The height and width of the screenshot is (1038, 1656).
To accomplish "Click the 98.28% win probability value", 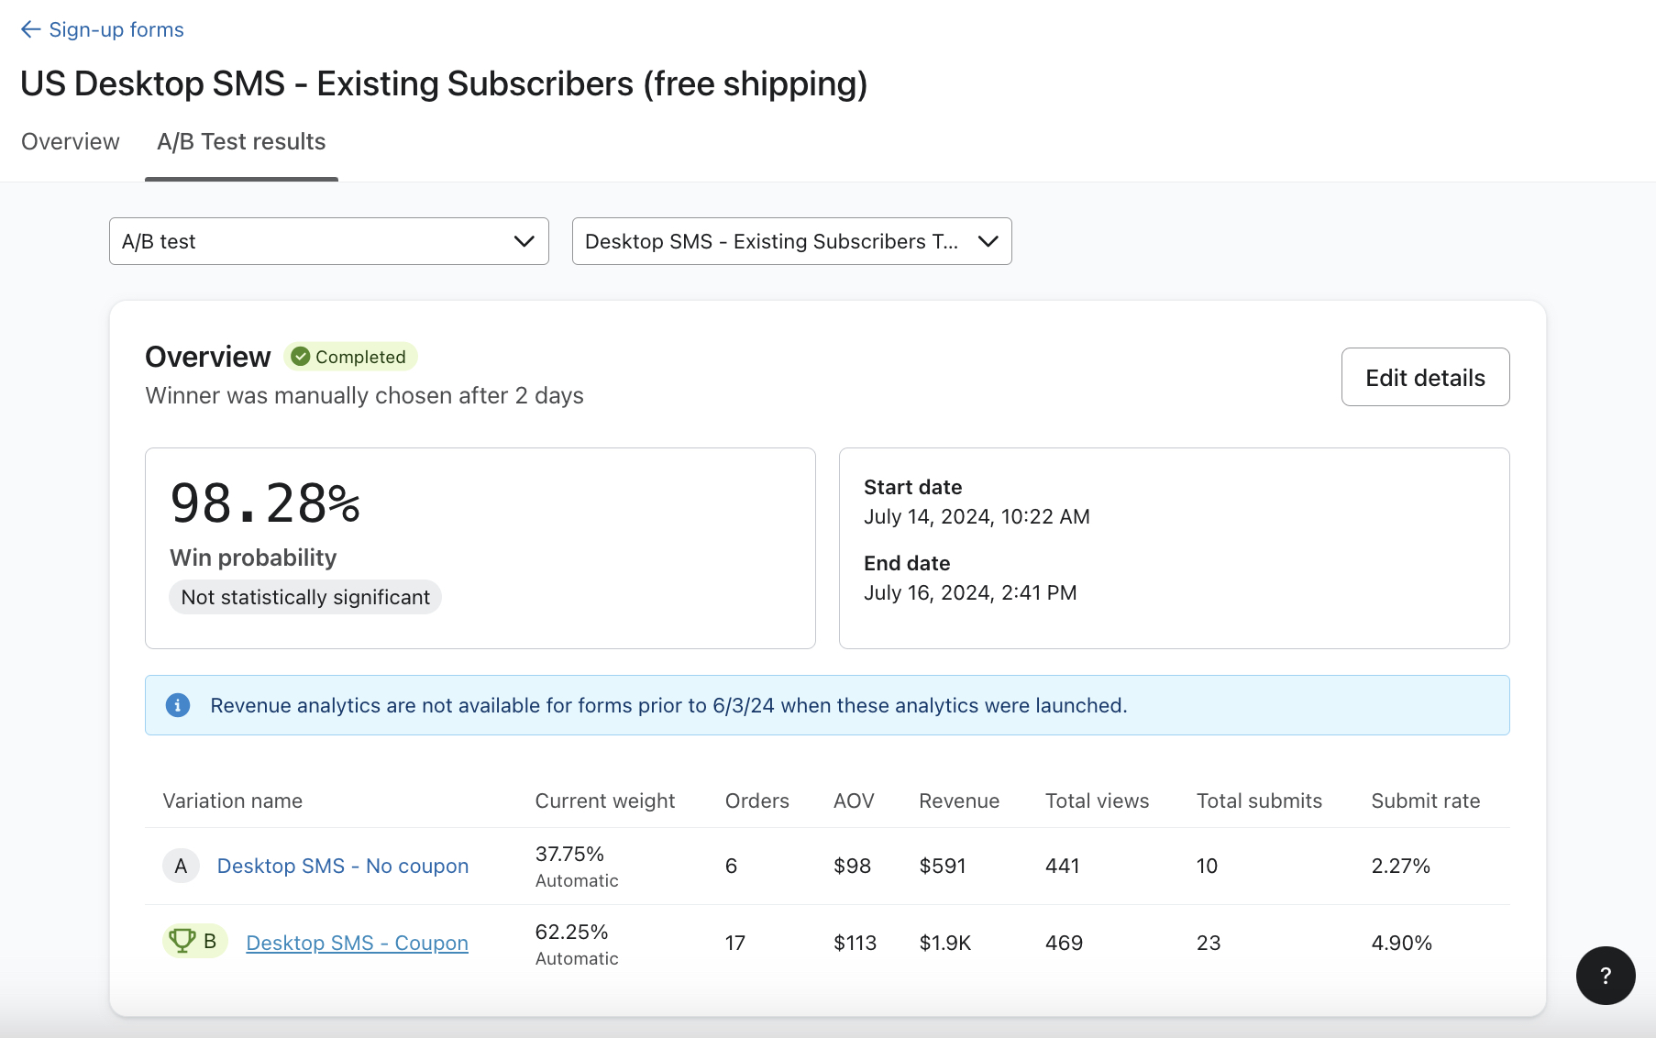I will pos(264,502).
